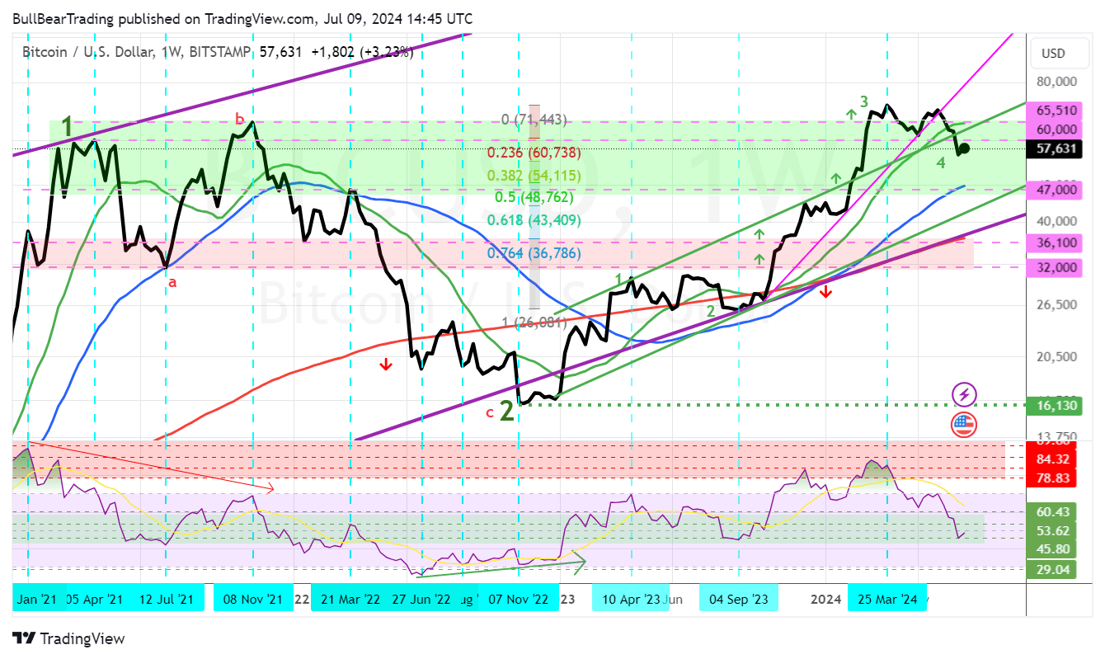1105x659 pixels.
Task: Click the purple lightning bolt event icon
Action: tap(964, 394)
